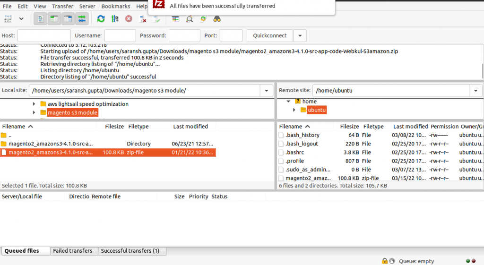Open the View menu
The height and width of the screenshot is (265, 484).
coord(40,6)
